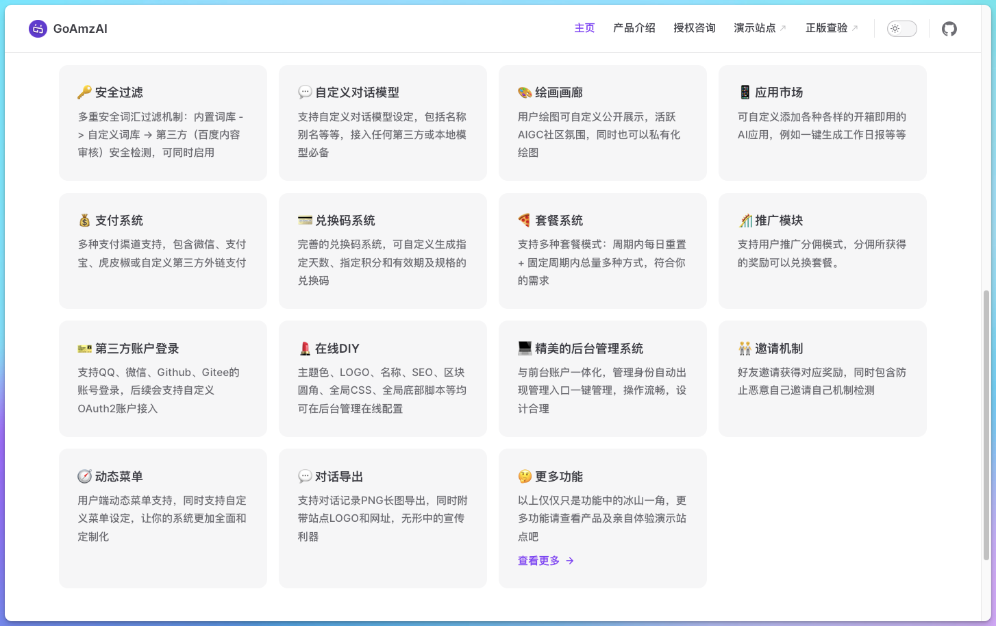Viewport: 996px width, 626px height.
Task: Click the page vertical scrollbar thumb
Action: (x=986, y=425)
